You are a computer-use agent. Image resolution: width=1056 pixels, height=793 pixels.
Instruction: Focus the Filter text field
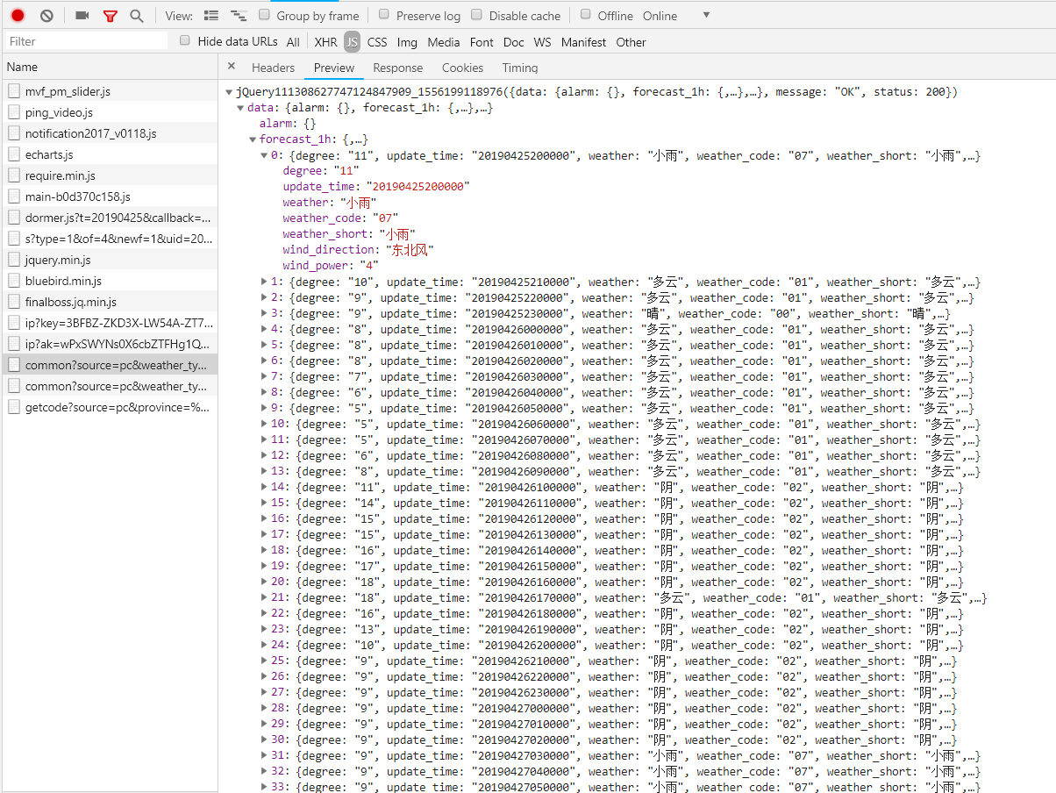click(85, 41)
